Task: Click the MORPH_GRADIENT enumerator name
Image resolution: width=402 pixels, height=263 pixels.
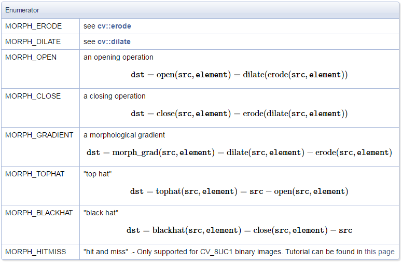Action: 39,135
